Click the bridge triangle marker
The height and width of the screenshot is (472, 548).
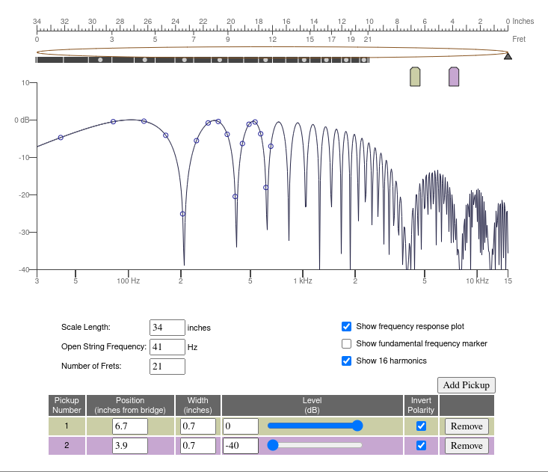508,55
